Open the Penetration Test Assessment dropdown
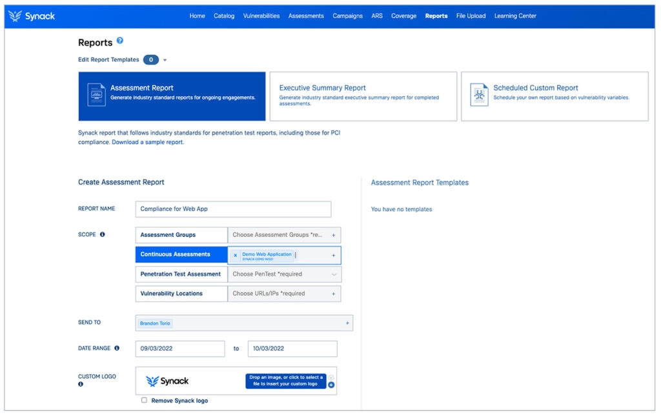Screen dimensions: 661x419 pyautogui.click(x=333, y=274)
